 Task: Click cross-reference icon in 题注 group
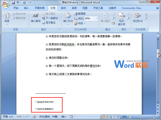113,23
